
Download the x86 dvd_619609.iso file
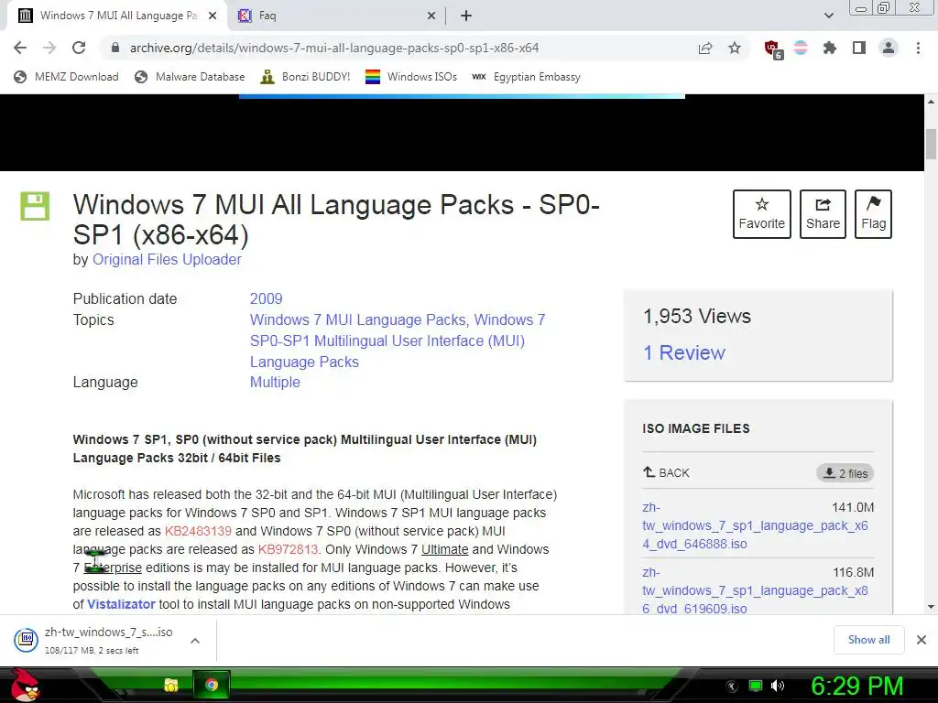coord(755,590)
